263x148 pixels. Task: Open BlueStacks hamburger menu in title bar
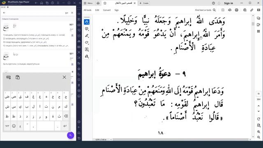pyautogui.click(x=58, y=3)
